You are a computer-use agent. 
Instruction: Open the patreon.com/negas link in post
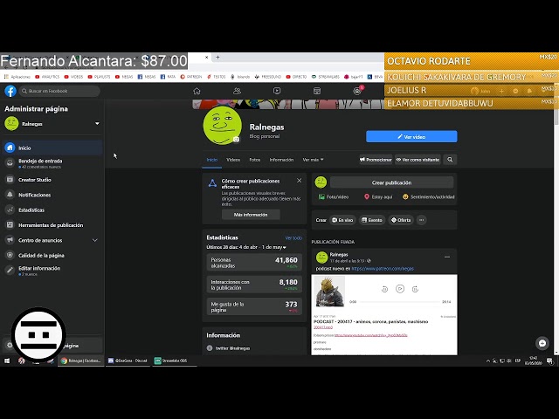383,269
